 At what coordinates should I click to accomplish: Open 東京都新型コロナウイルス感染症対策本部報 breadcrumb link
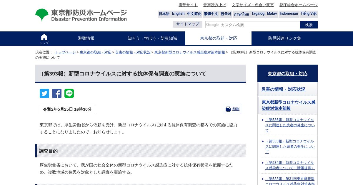tap(190, 52)
